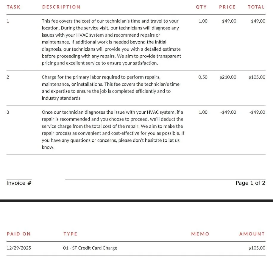Select the service charge deduction description
The image size is (273, 258).
113,130
